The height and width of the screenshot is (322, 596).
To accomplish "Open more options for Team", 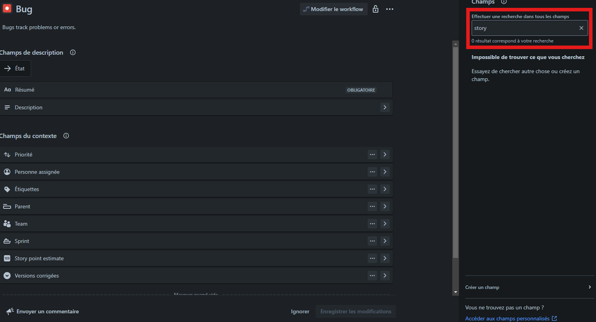I will pyautogui.click(x=372, y=224).
